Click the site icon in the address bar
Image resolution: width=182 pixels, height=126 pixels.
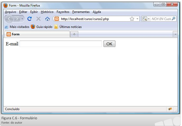[x=57, y=19]
